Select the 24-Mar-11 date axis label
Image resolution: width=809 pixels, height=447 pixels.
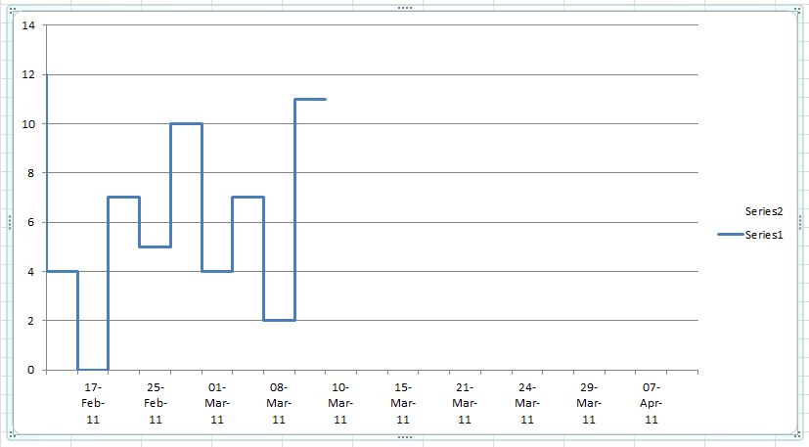pos(526,403)
